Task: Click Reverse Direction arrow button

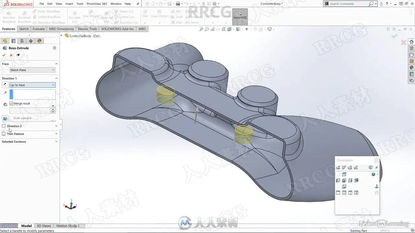Action: pyautogui.click(x=5, y=85)
